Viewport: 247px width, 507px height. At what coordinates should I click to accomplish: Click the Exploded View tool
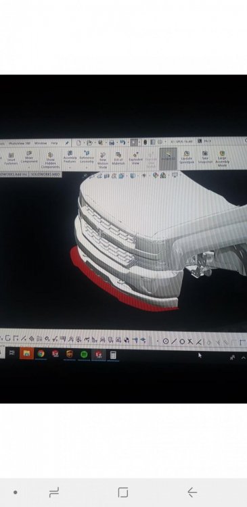click(135, 158)
